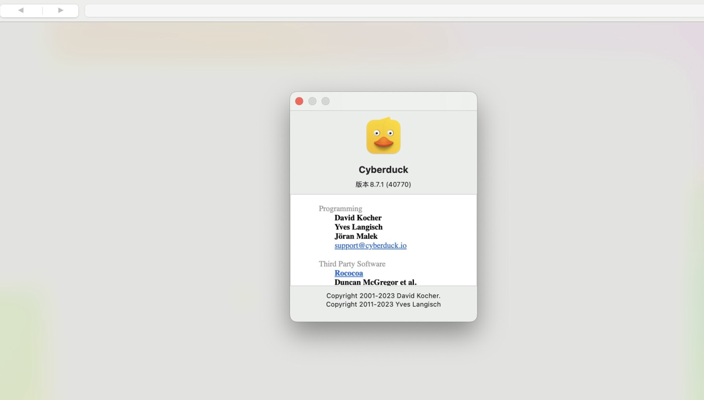Click the name David Kocher in credits

358,218
